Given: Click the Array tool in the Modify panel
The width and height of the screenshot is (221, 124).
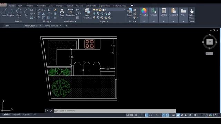Looking at the screenshot, I should (x=48, y=18).
